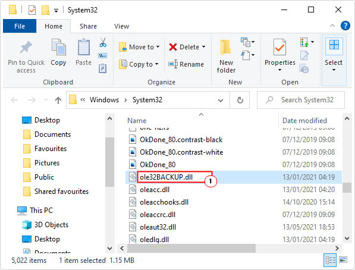The height and width of the screenshot is (270, 355).
Task: Click the Properties checkmark icon
Action: point(280,47)
